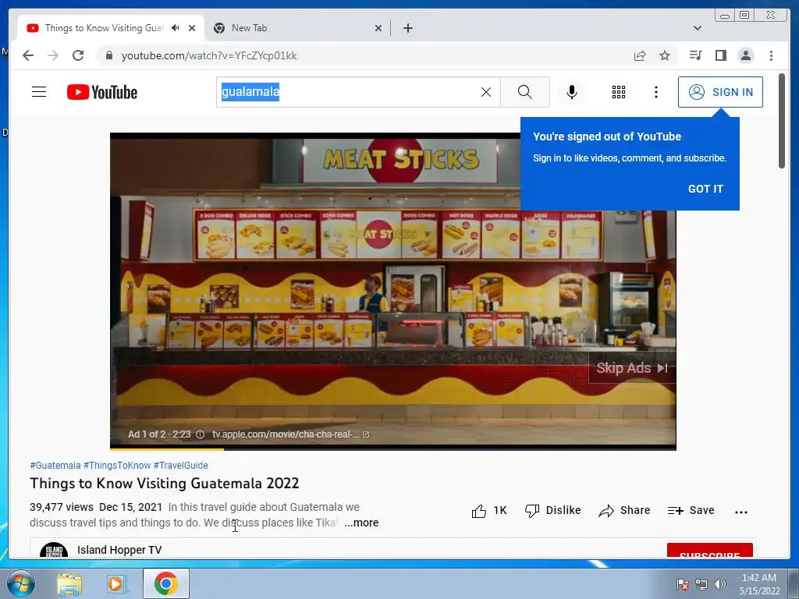Go to the YouTube home logo
Image resolution: width=799 pixels, height=599 pixels.
point(102,92)
